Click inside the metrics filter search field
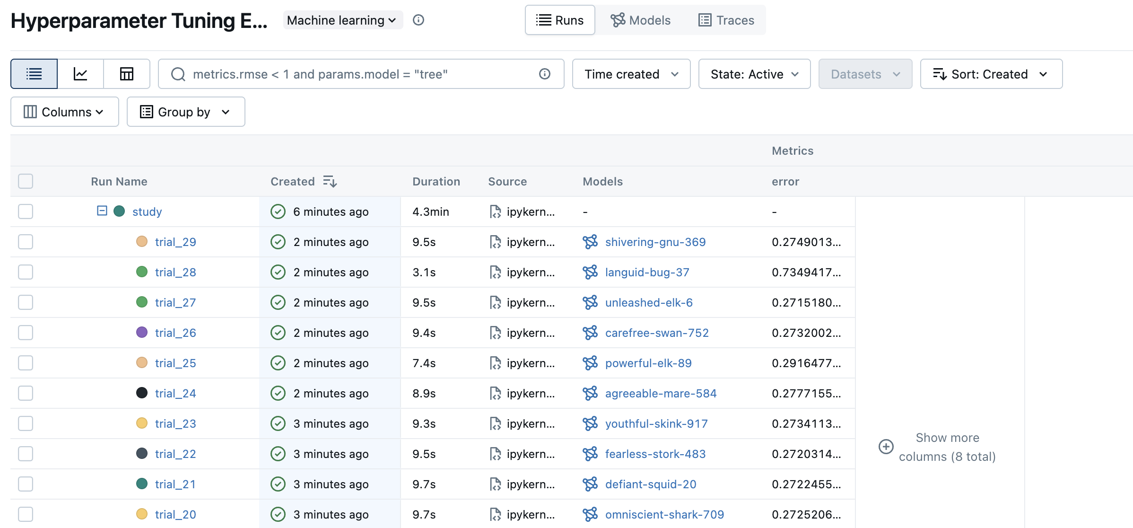Screen dimensions: 1133x528 coord(331,74)
